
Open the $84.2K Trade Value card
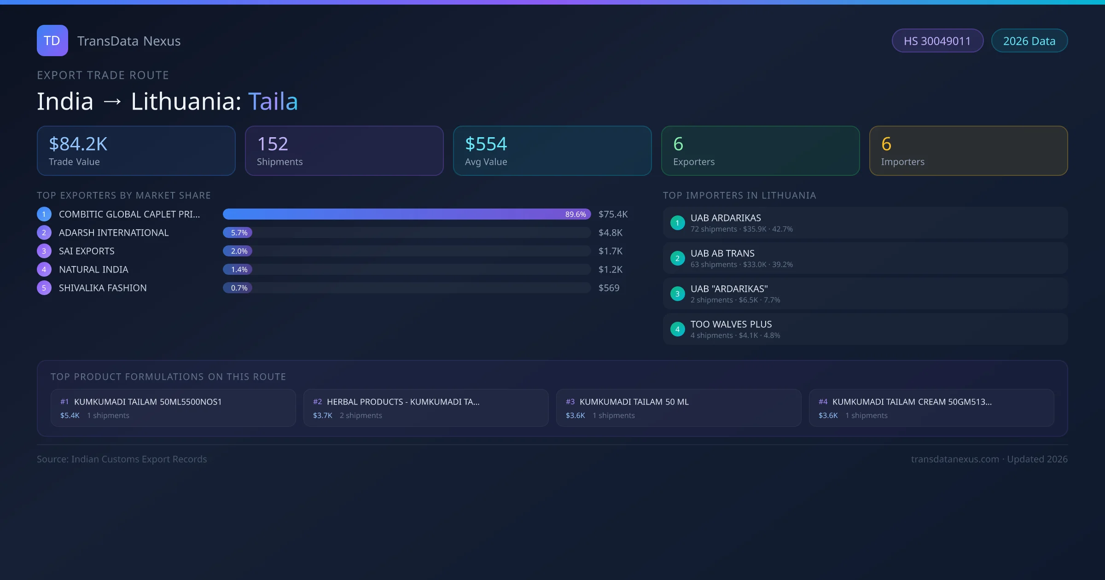136,151
